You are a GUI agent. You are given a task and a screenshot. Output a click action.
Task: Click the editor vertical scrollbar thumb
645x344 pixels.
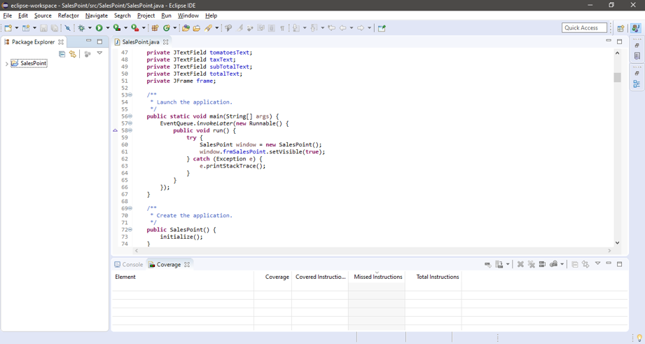tap(617, 77)
